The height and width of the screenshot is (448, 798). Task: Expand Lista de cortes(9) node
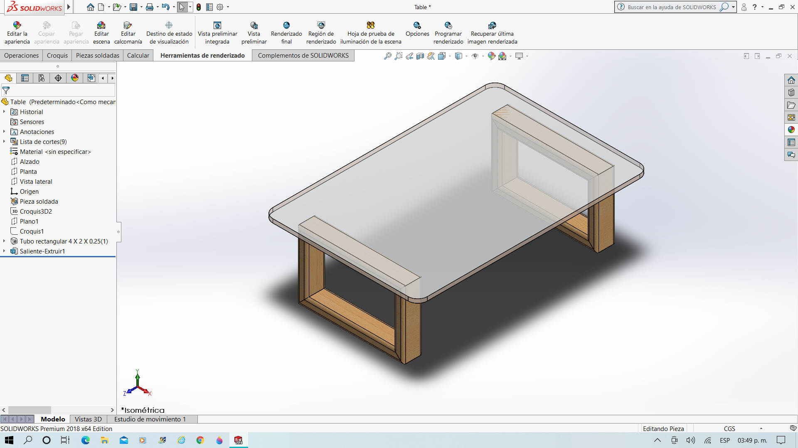click(x=4, y=142)
